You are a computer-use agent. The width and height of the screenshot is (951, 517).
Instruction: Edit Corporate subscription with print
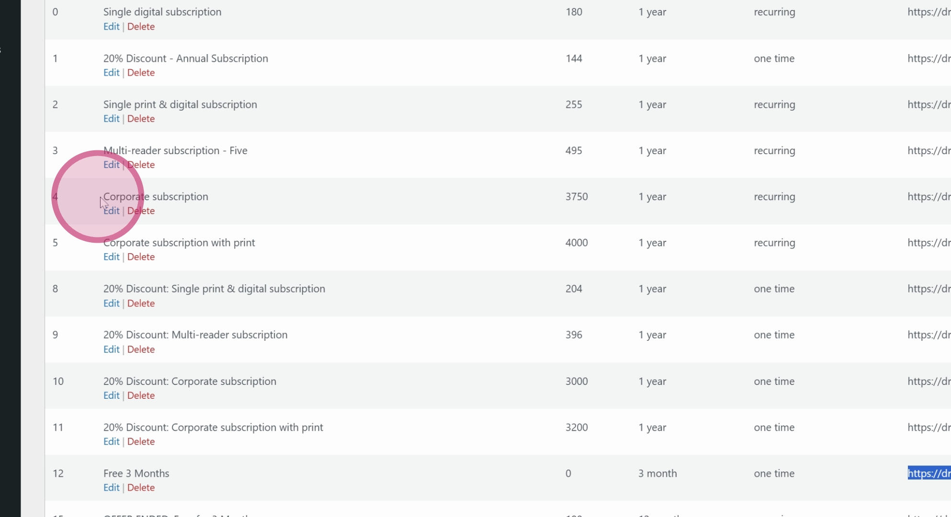click(111, 257)
